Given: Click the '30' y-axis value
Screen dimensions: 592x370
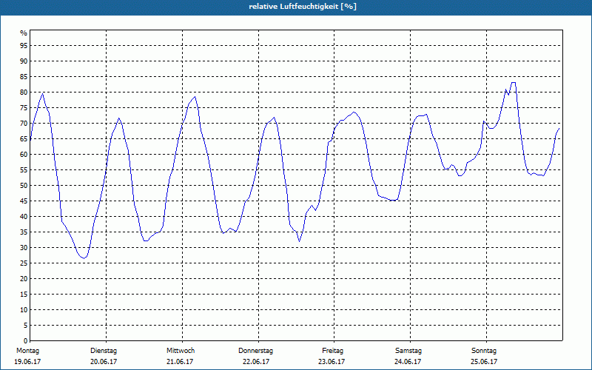Looking at the screenshot, I should point(24,248).
